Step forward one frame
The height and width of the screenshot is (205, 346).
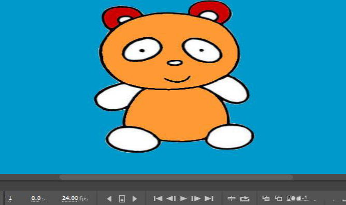tap(195, 199)
